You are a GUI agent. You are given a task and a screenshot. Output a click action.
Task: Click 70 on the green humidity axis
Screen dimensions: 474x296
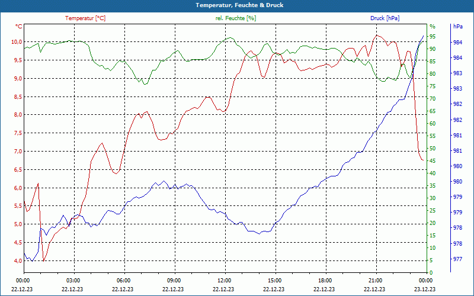(433, 99)
